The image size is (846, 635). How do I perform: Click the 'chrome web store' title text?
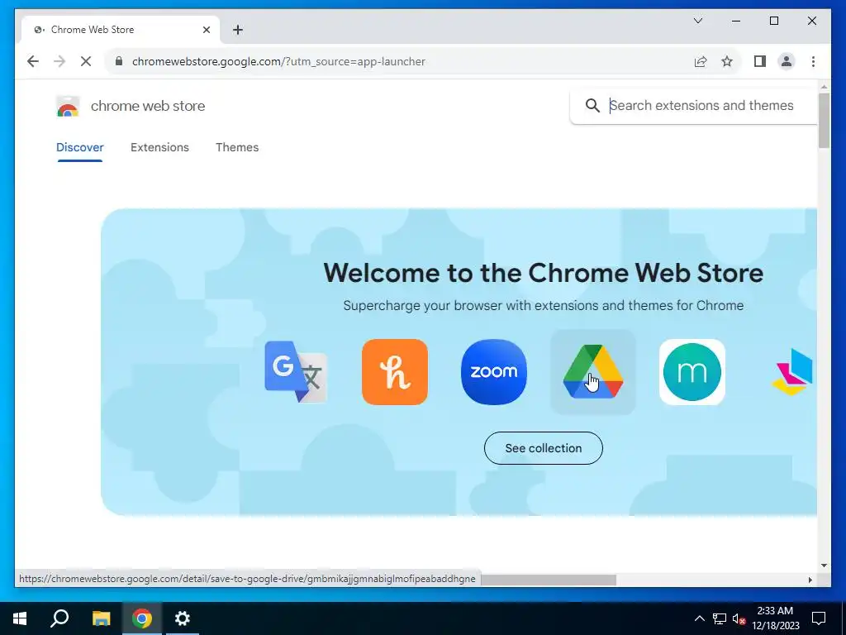[148, 106]
